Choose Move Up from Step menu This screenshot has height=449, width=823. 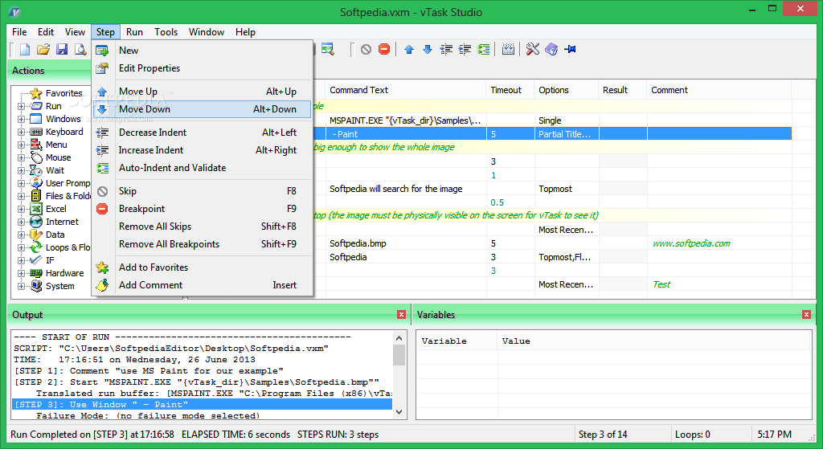(202, 92)
